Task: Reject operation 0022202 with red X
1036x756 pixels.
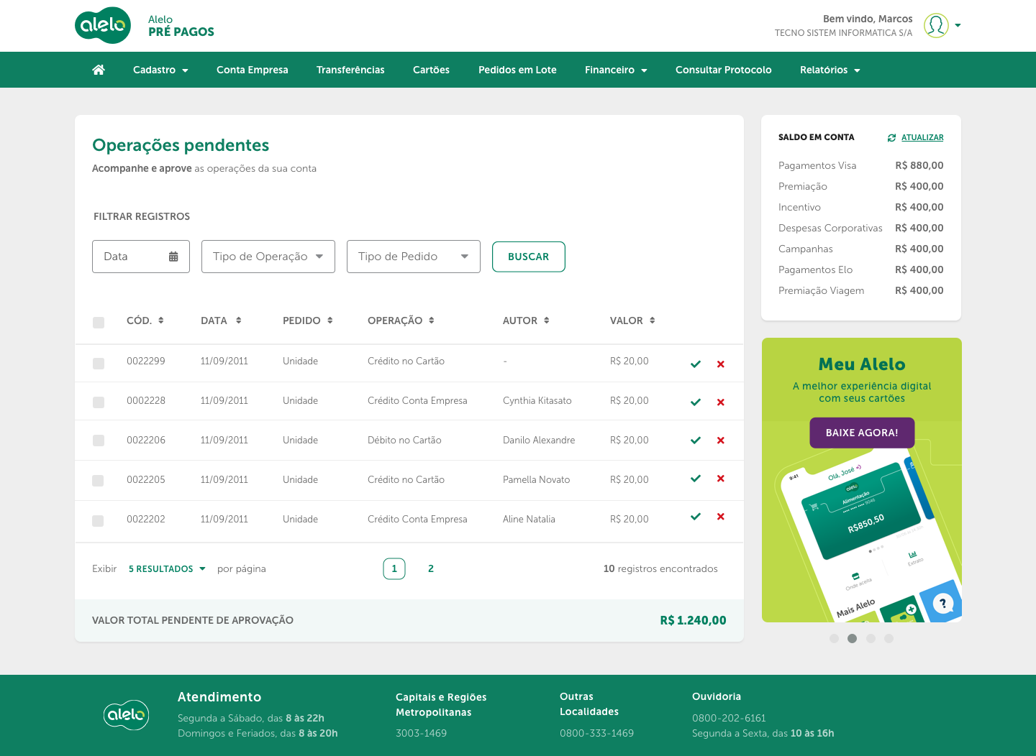Action: tap(720, 517)
